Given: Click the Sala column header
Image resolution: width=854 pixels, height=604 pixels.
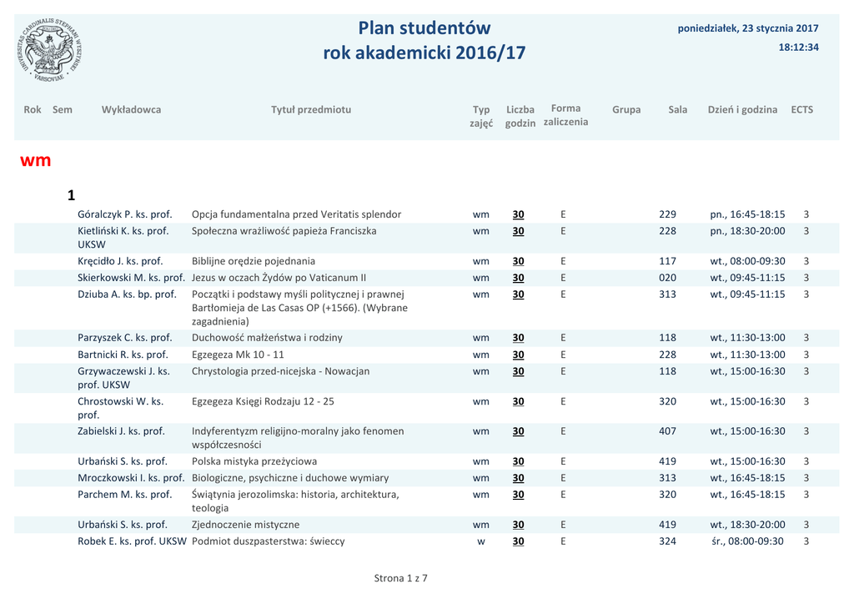Looking at the screenshot, I should click(x=678, y=109).
